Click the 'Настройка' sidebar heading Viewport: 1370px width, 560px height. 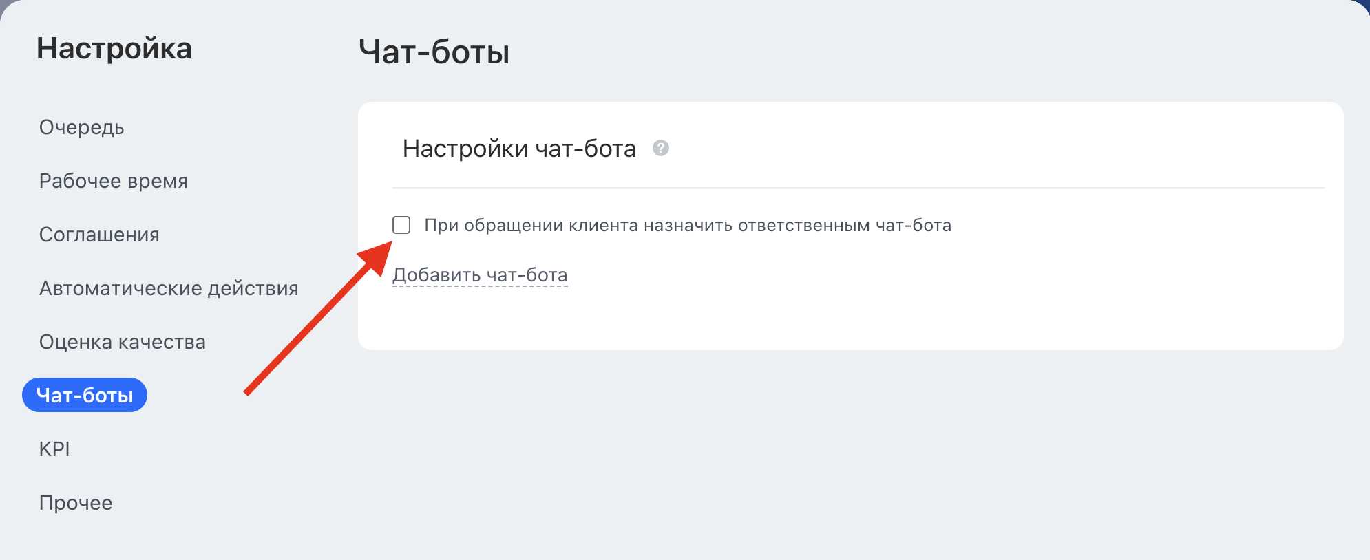click(114, 49)
